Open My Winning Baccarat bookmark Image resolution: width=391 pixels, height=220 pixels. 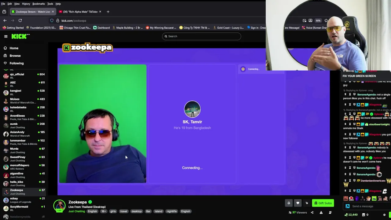pos(161,28)
